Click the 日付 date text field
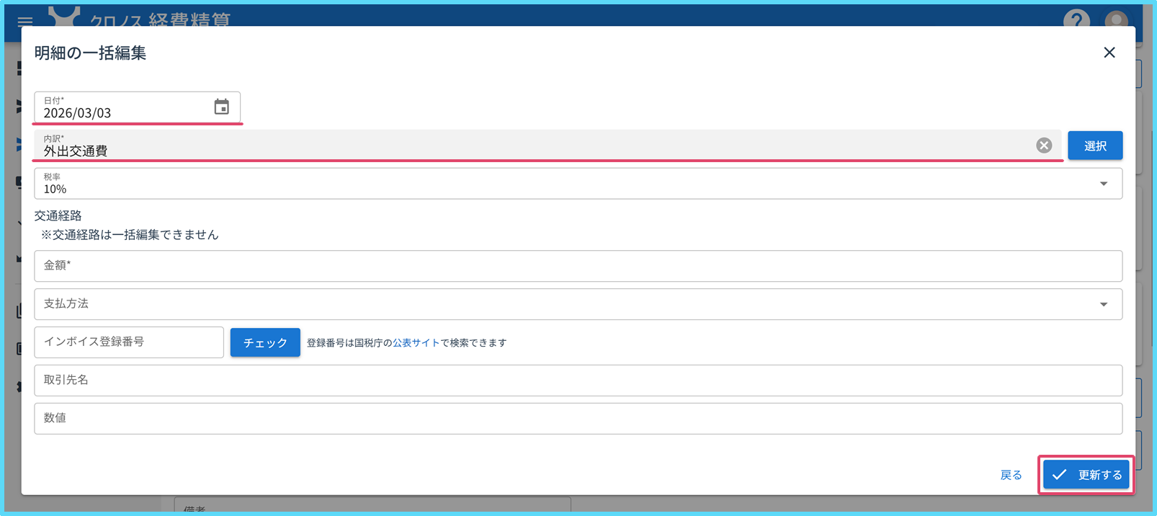The image size is (1157, 516). point(122,112)
